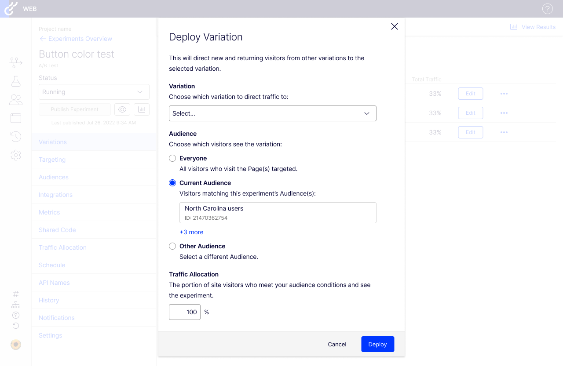Open the variation Select dropdown
This screenshot has width=563, height=367.
273,113
